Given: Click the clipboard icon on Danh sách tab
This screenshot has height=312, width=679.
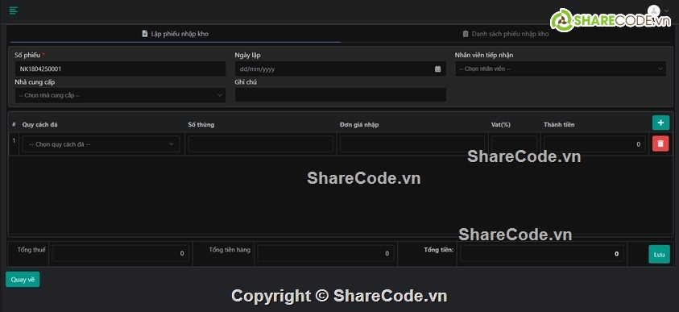Looking at the screenshot, I should coord(466,34).
